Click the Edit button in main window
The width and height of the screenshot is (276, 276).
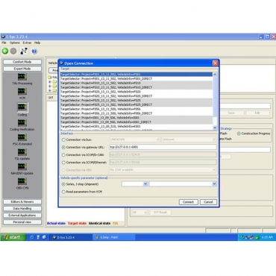(257, 113)
